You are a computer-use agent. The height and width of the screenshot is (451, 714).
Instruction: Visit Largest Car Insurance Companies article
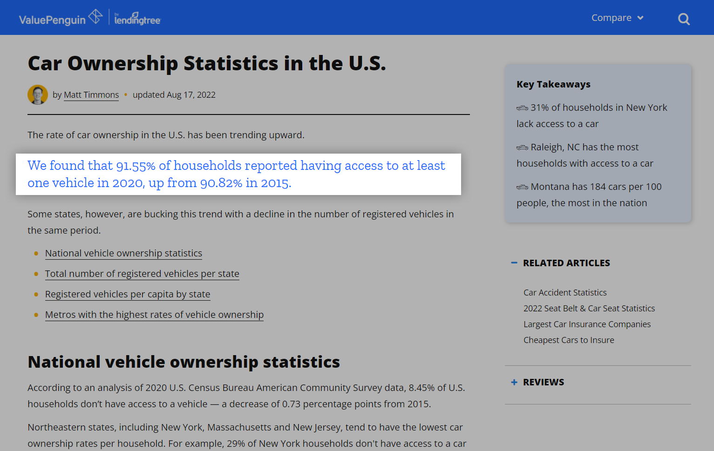(587, 324)
